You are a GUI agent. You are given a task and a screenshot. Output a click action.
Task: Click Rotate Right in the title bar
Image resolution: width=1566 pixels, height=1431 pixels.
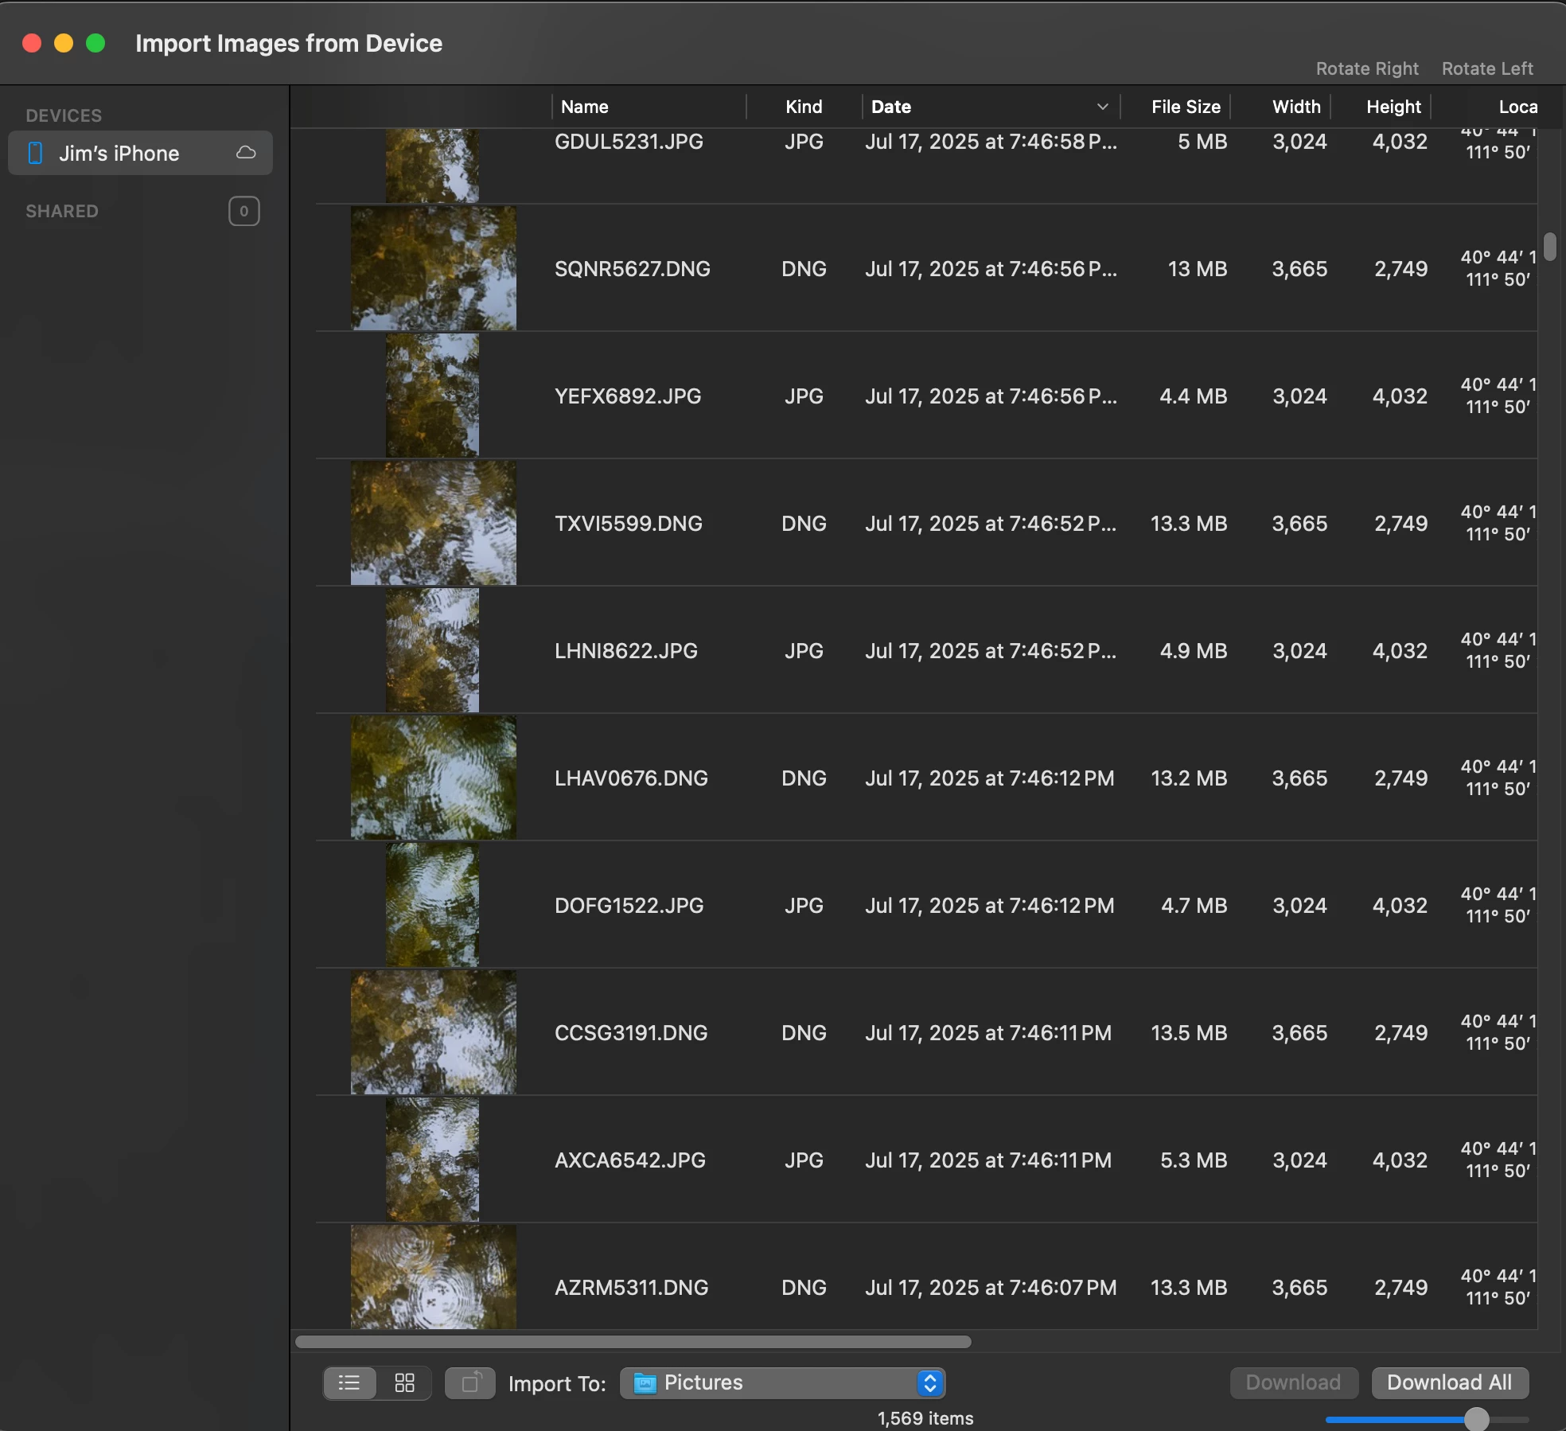tap(1366, 68)
